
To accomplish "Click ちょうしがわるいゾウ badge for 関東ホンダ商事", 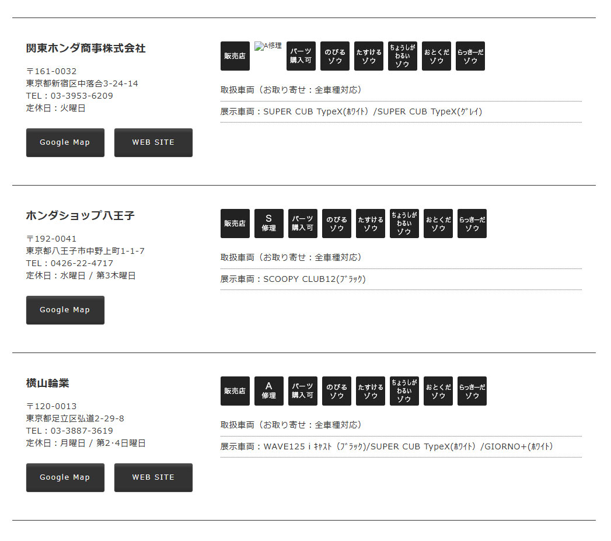I will 403,56.
